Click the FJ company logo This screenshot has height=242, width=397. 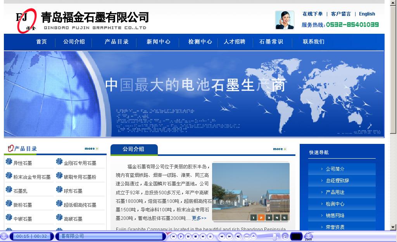[26, 21]
